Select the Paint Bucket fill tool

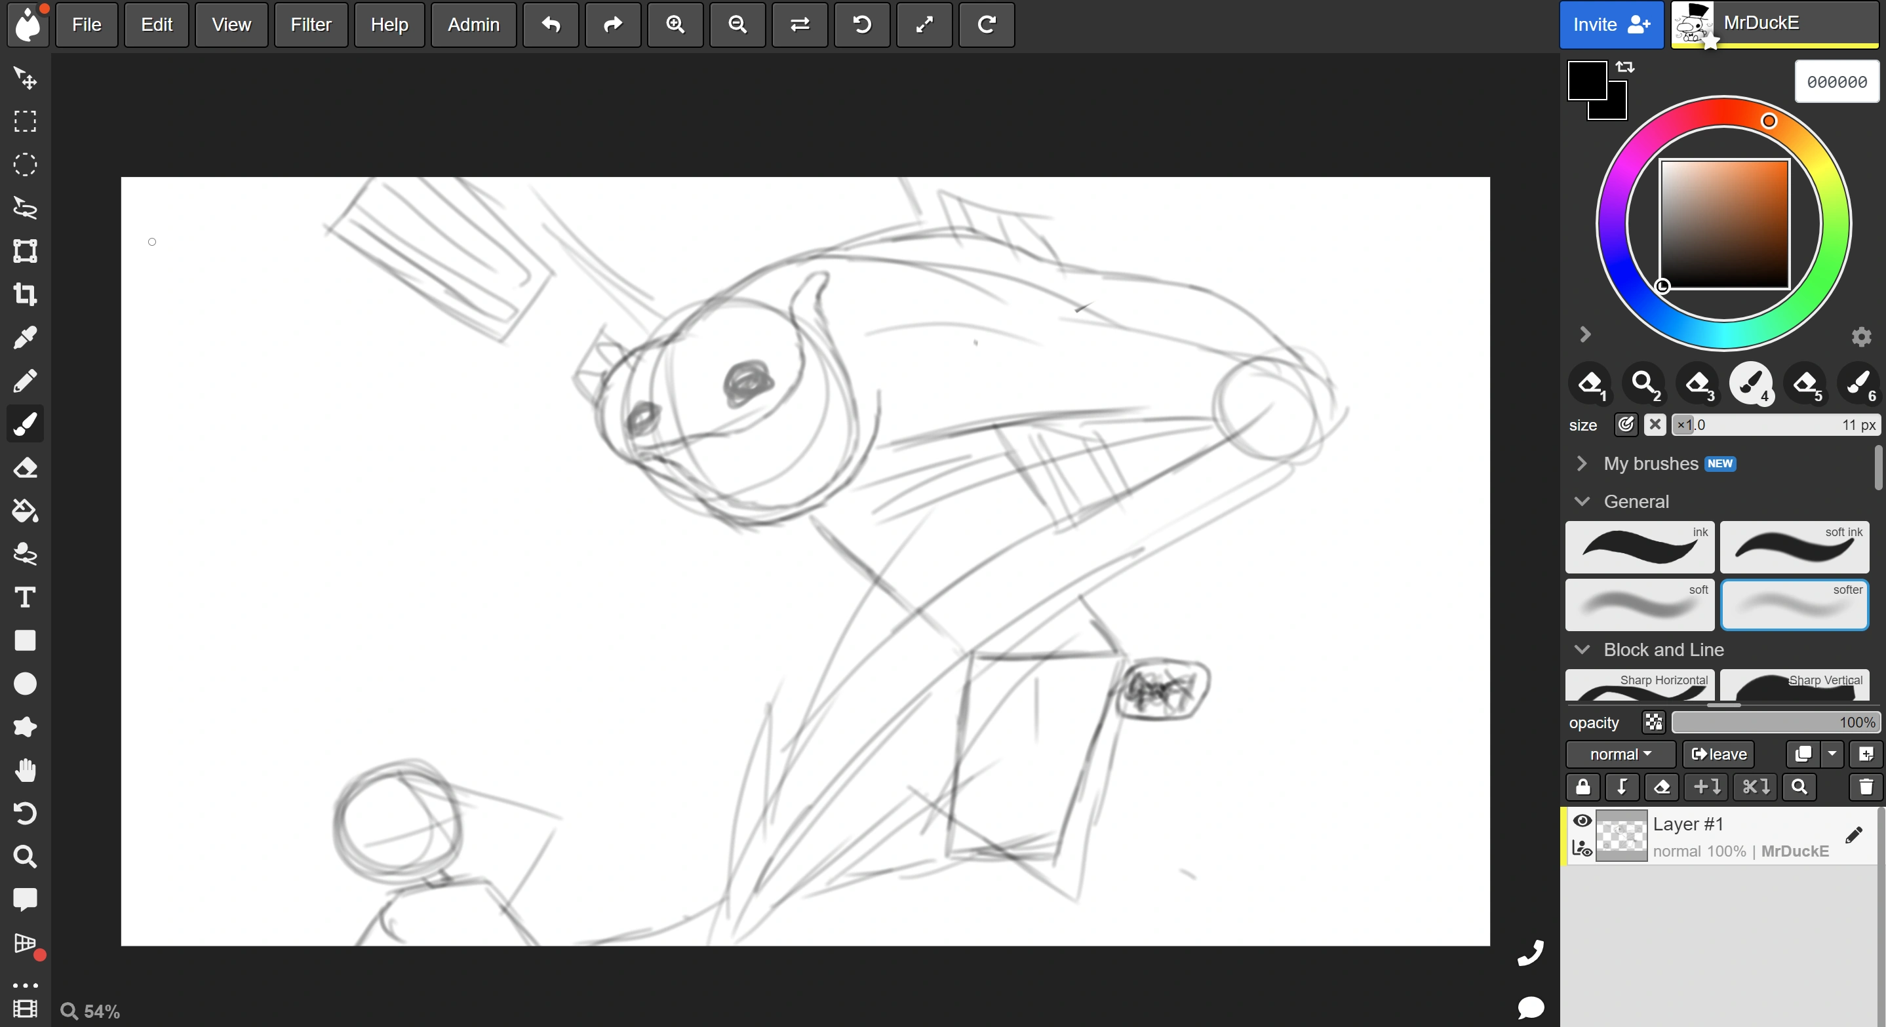26,511
